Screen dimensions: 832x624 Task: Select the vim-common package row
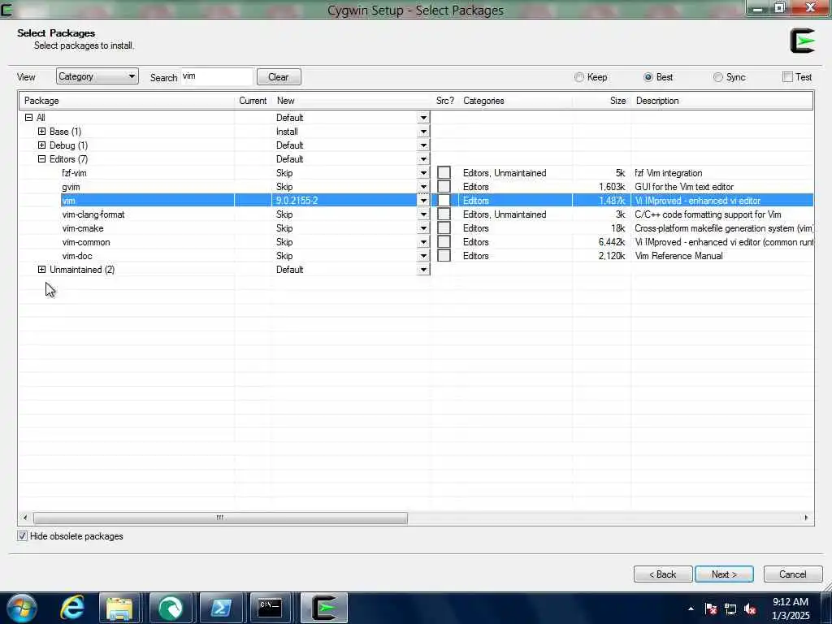click(416, 242)
